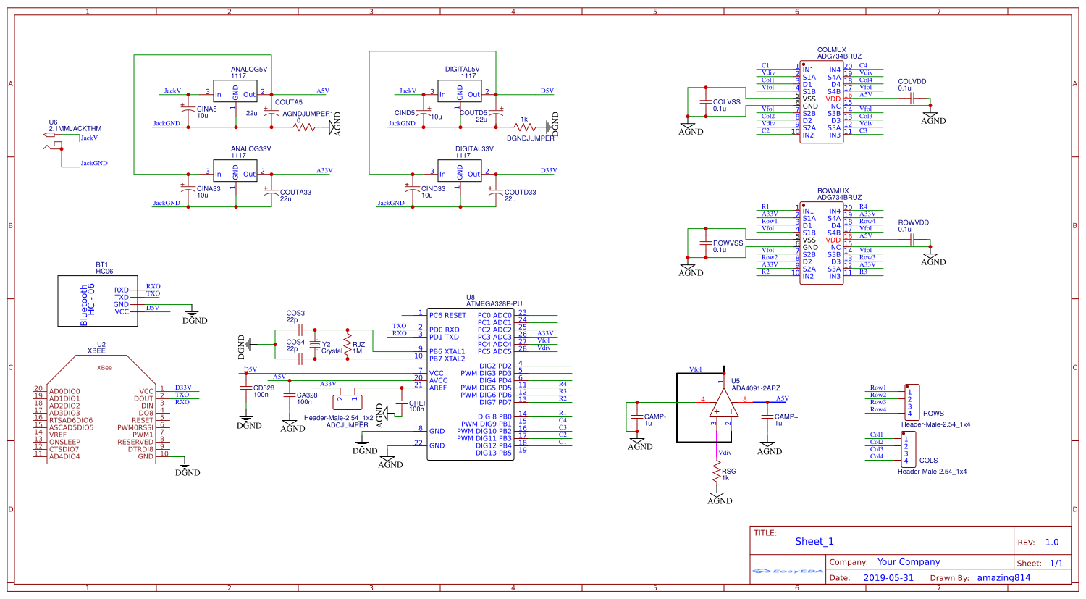Click the EasyEDA logo in title block

[x=788, y=571]
